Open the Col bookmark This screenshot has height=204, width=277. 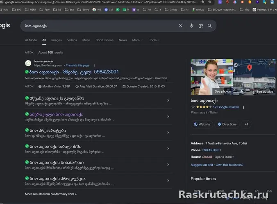click(x=109, y=10)
